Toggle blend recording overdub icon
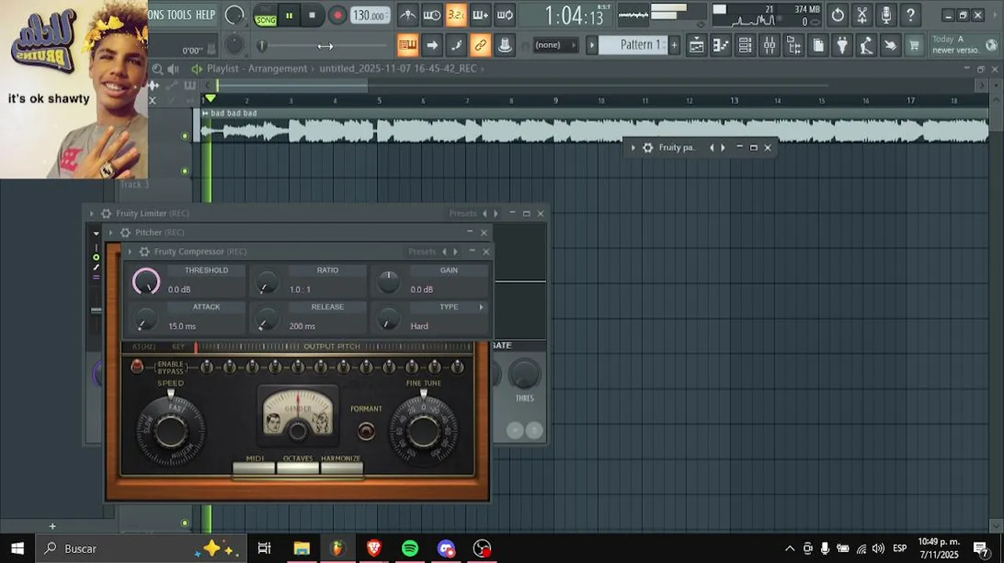 pos(480,15)
